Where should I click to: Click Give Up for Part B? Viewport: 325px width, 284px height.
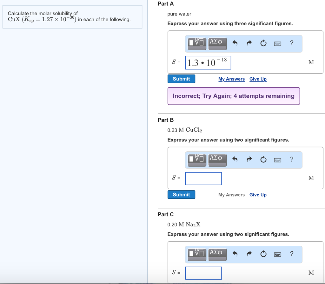(x=258, y=195)
